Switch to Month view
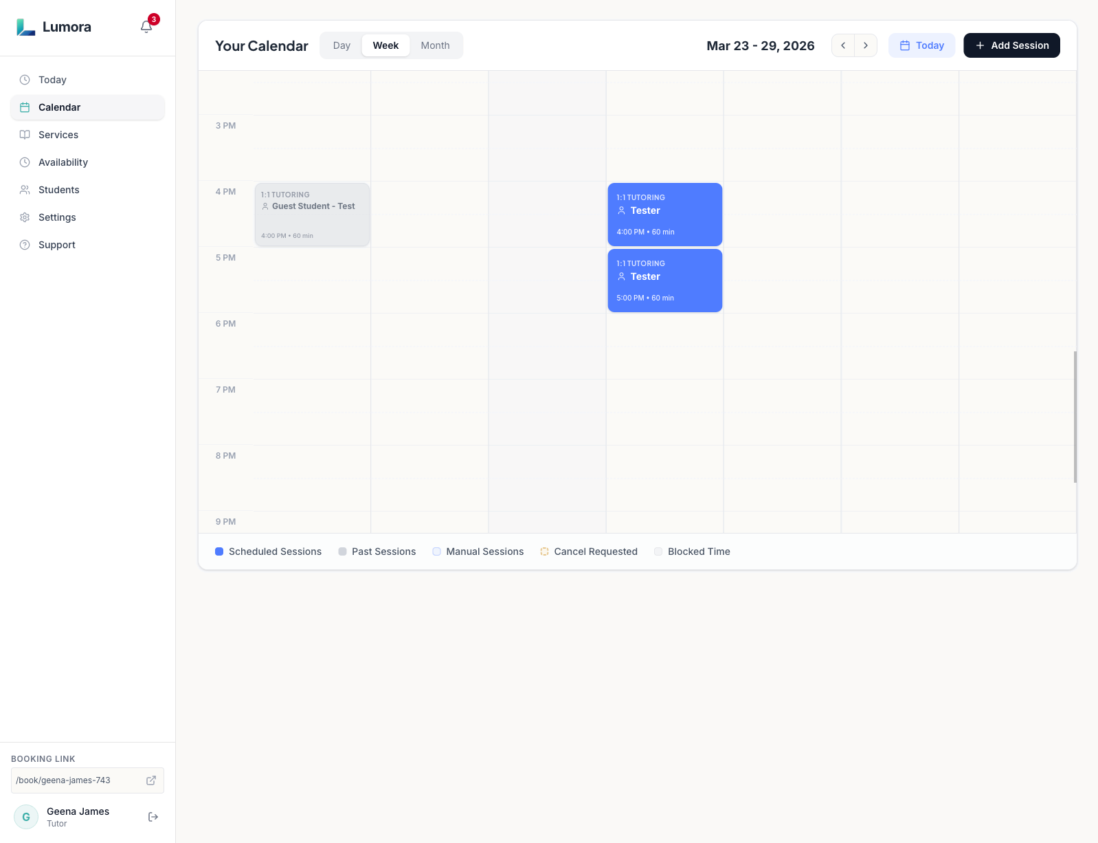 click(435, 45)
